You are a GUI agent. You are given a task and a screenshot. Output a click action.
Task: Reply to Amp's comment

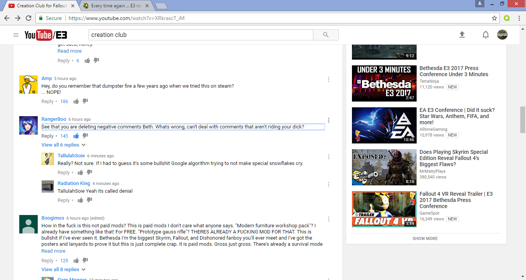click(x=47, y=102)
